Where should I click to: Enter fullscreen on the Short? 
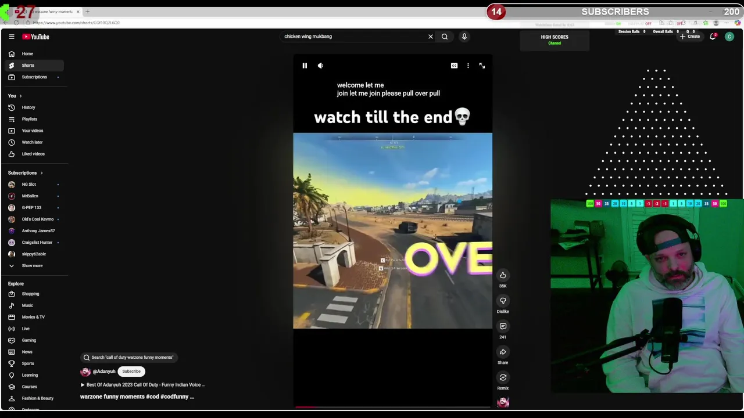click(482, 66)
